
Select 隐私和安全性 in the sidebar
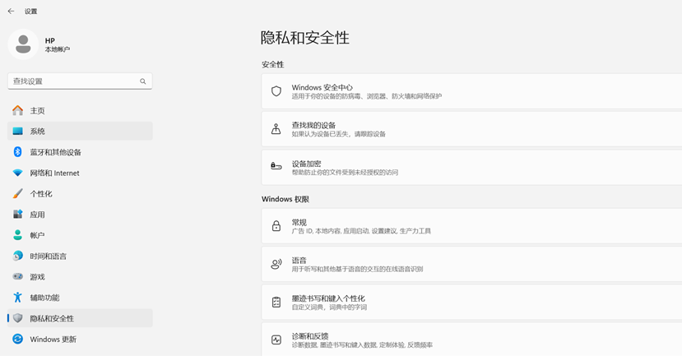[x=80, y=317]
